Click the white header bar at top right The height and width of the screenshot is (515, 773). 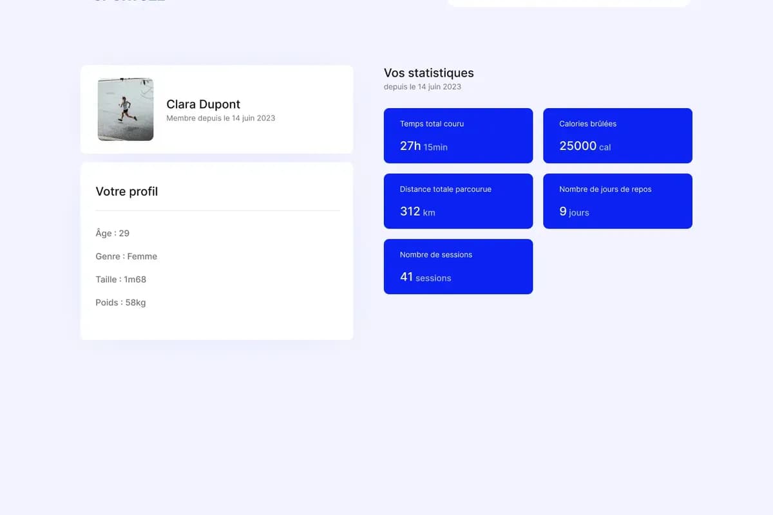tap(568, 3)
